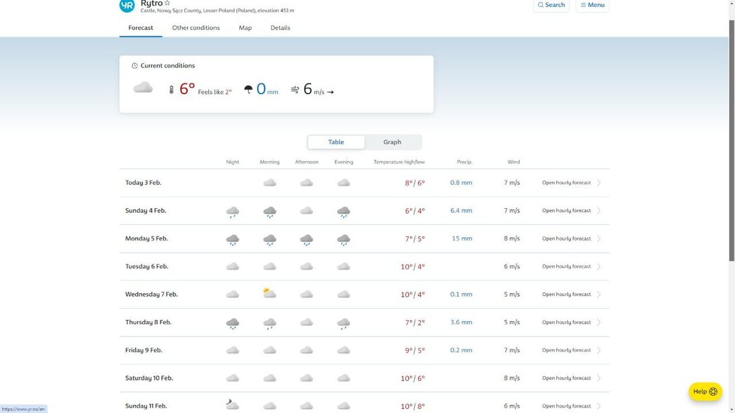Screen dimensions: 735x413
Task: Switch forecast view to Graph
Action: pyautogui.click(x=392, y=142)
